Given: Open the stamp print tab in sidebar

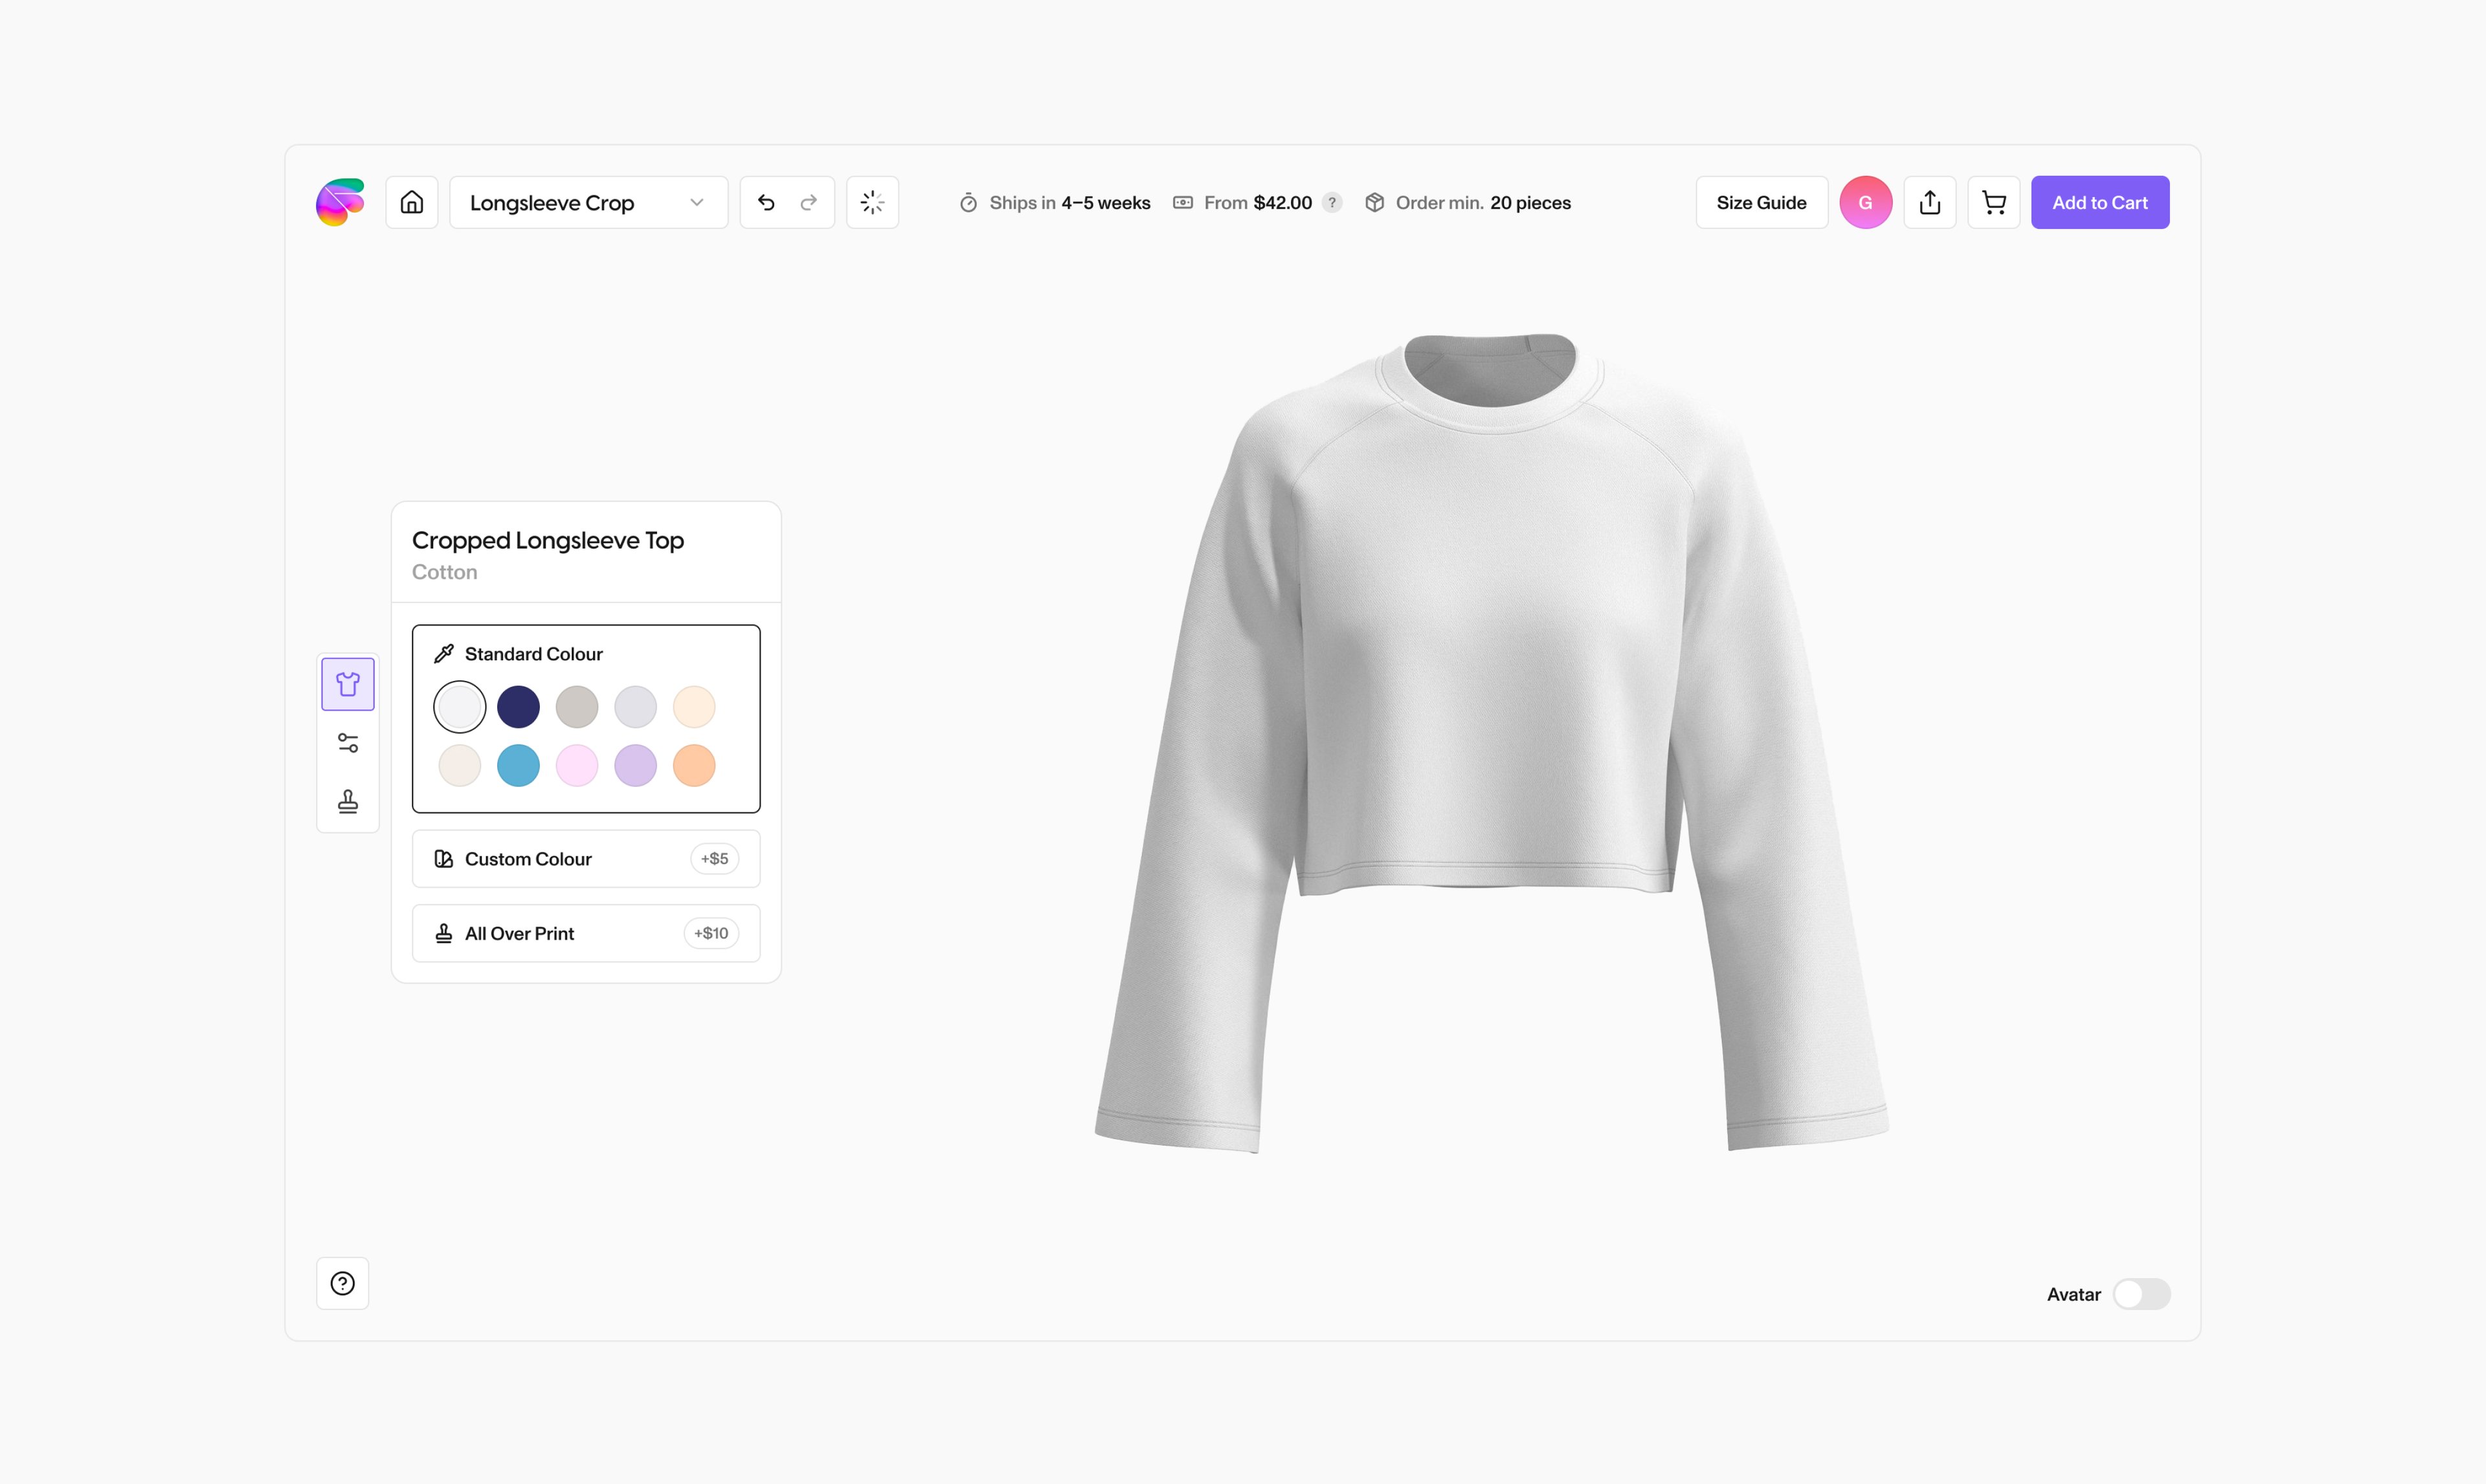Looking at the screenshot, I should (348, 801).
